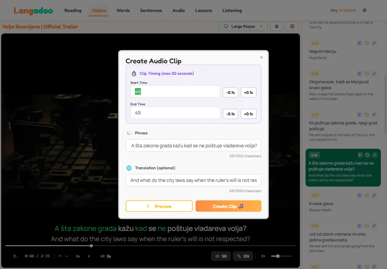The image size is (387, 269).
Task: Decrease End Time by 0.1s
Action: click(230, 114)
